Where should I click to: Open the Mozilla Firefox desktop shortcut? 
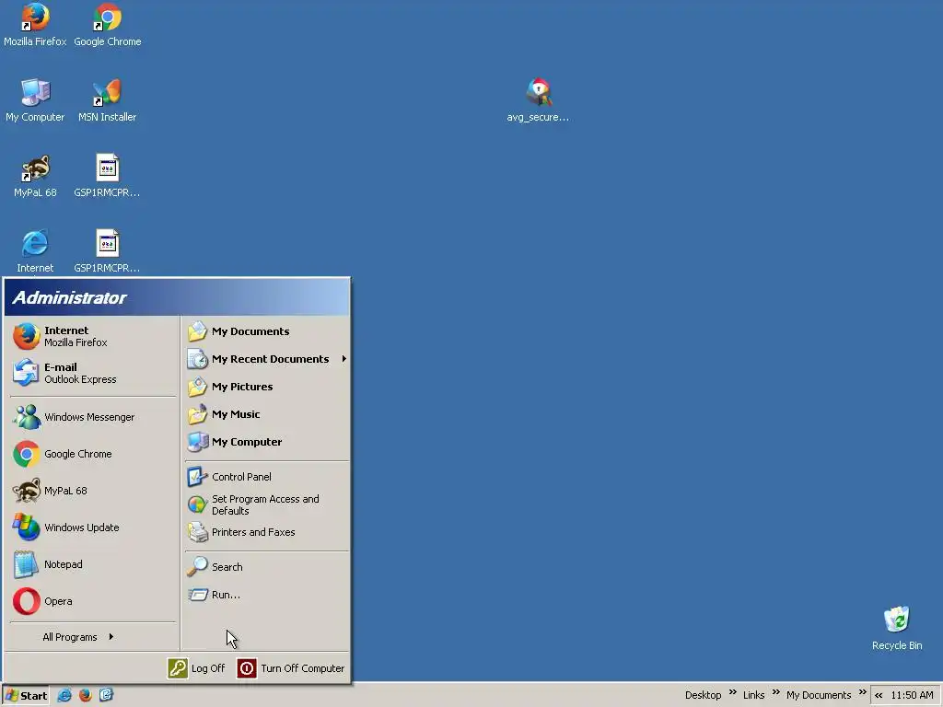(x=35, y=25)
